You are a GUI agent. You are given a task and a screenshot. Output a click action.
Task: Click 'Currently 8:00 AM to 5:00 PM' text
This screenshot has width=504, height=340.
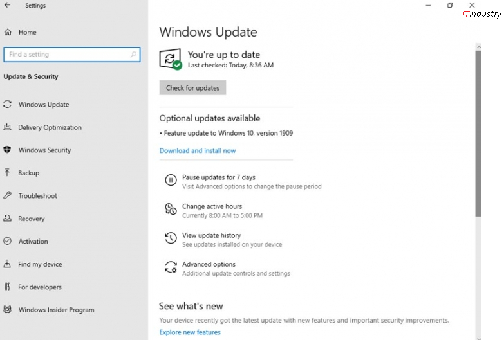coord(222,215)
